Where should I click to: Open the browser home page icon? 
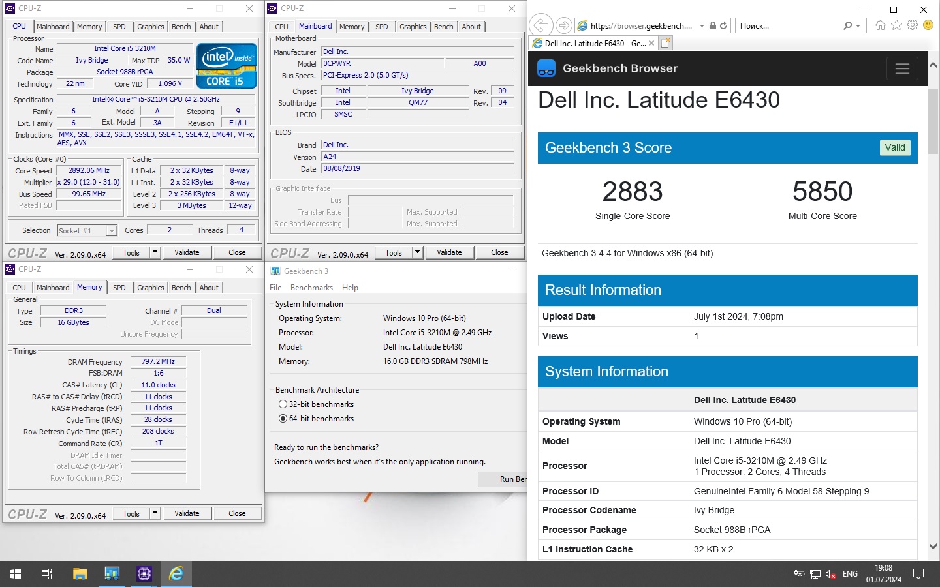[881, 25]
